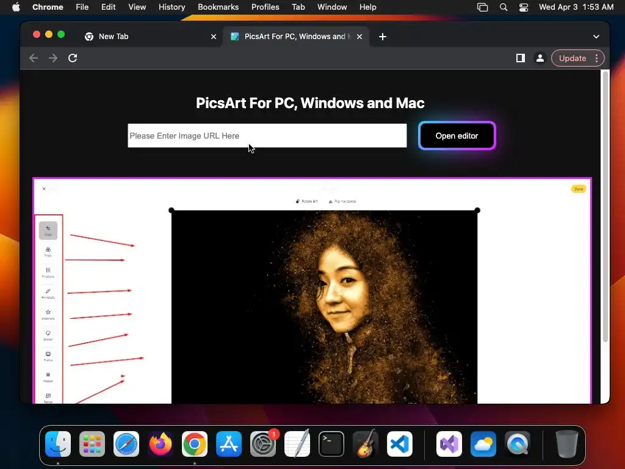Open the Chrome side panel

520,58
